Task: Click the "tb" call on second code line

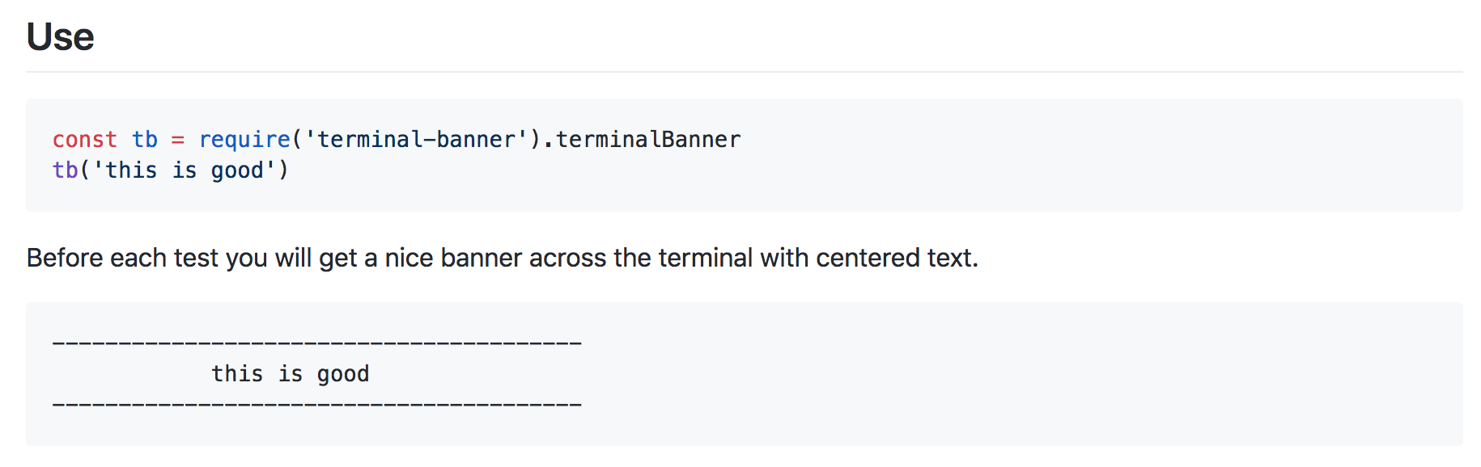Action: click(66, 170)
